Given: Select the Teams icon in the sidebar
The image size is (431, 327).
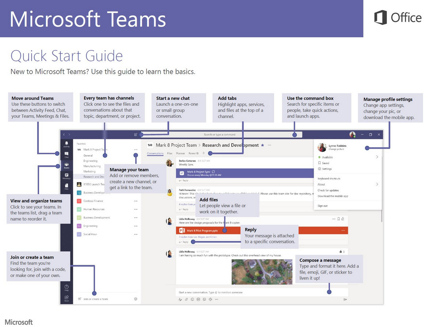Looking at the screenshot, I should click(x=67, y=166).
